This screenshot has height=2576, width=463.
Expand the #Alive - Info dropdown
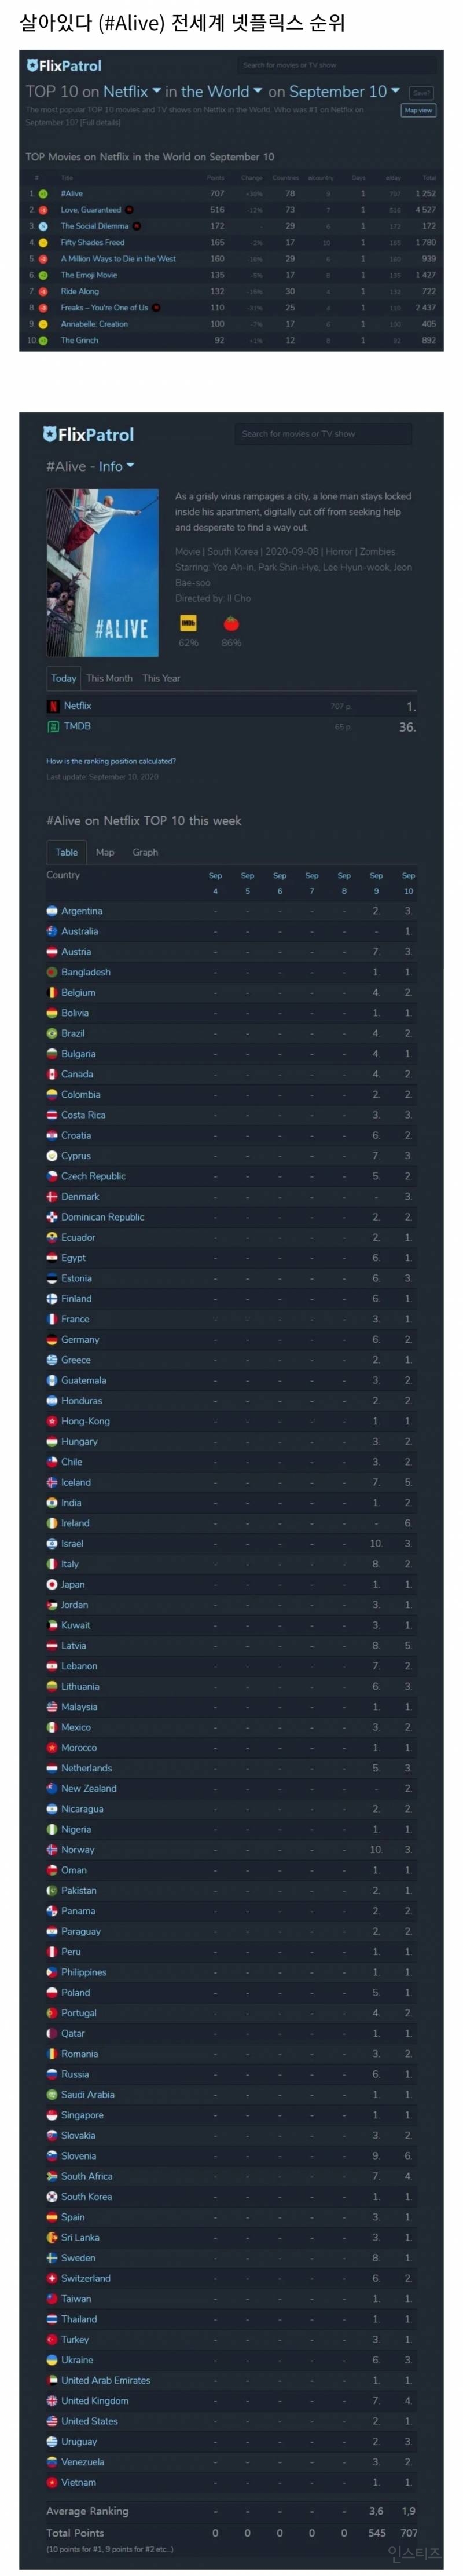pos(90,466)
